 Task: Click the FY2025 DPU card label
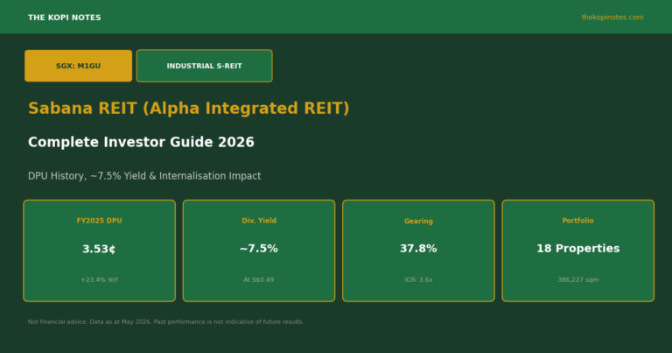100,221
